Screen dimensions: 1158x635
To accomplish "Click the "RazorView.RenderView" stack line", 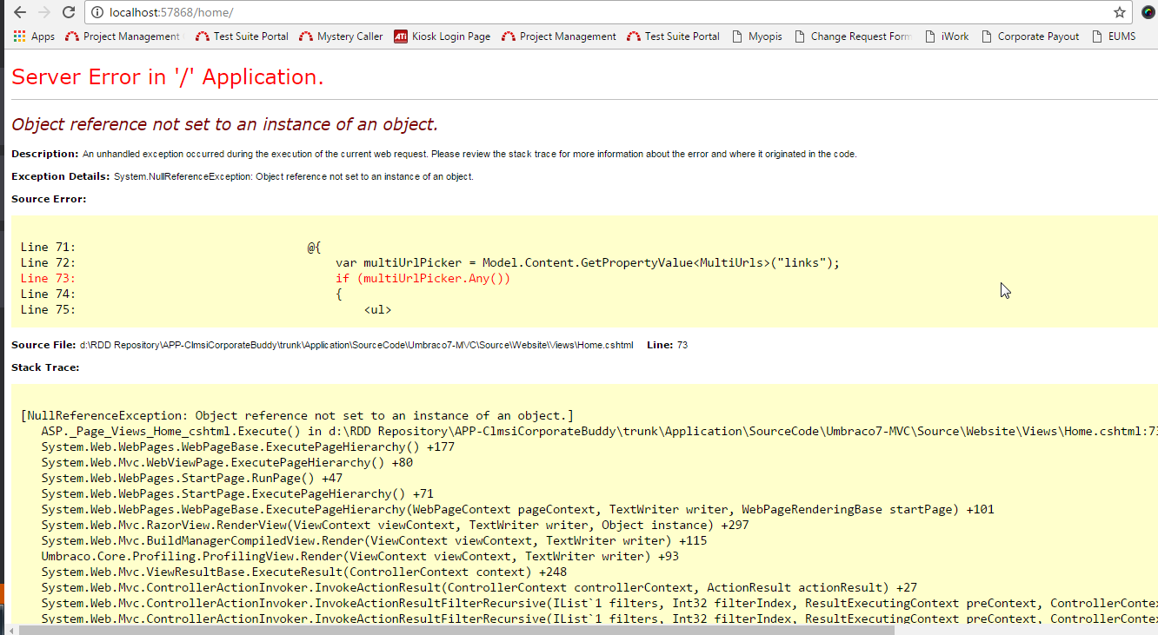I will tap(396, 526).
